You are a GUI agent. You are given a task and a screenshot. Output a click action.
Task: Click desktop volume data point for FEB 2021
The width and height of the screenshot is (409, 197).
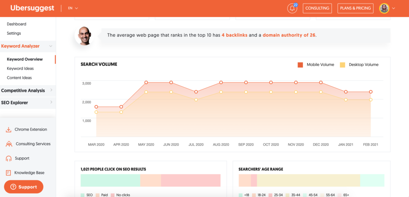pyautogui.click(x=371, y=100)
